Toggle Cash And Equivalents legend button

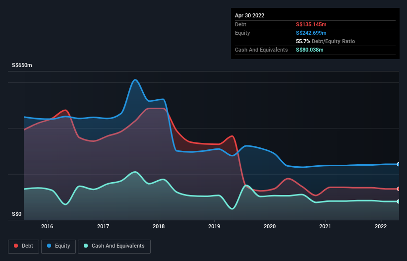click(114, 246)
